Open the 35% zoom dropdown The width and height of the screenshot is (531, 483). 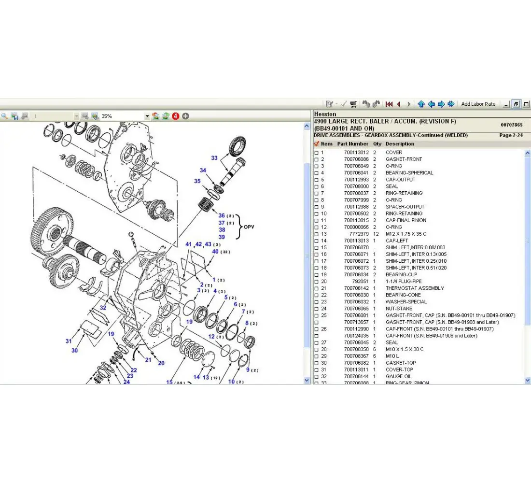147,116
